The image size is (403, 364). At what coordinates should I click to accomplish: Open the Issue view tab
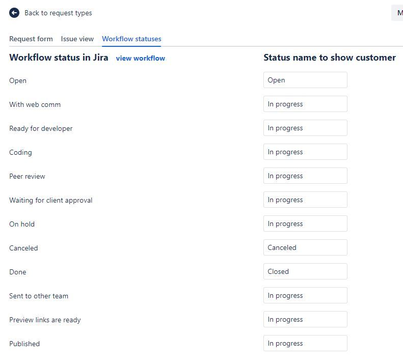tap(77, 39)
